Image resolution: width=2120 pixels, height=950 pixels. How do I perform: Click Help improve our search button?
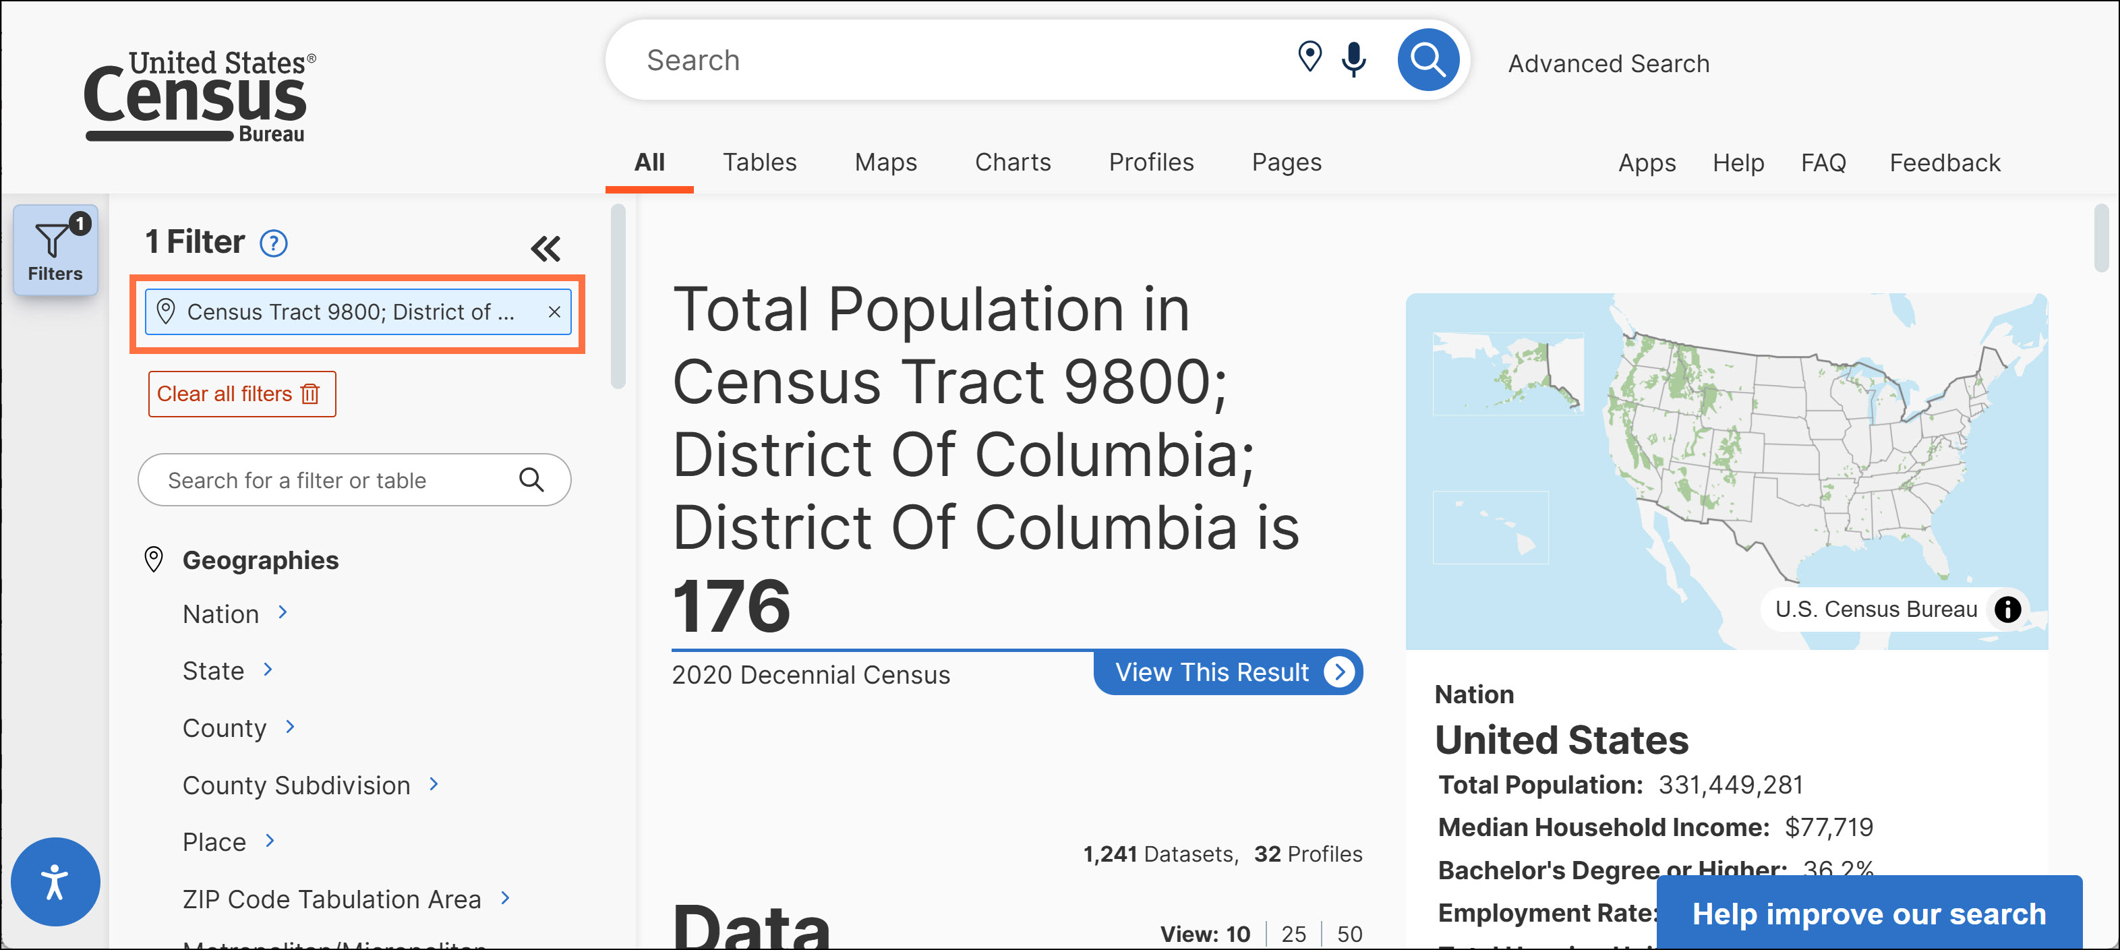coord(1869,913)
